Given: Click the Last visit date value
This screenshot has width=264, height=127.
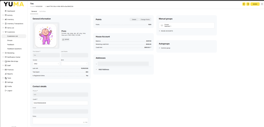Looking at the screenshot, I should click(85, 68).
